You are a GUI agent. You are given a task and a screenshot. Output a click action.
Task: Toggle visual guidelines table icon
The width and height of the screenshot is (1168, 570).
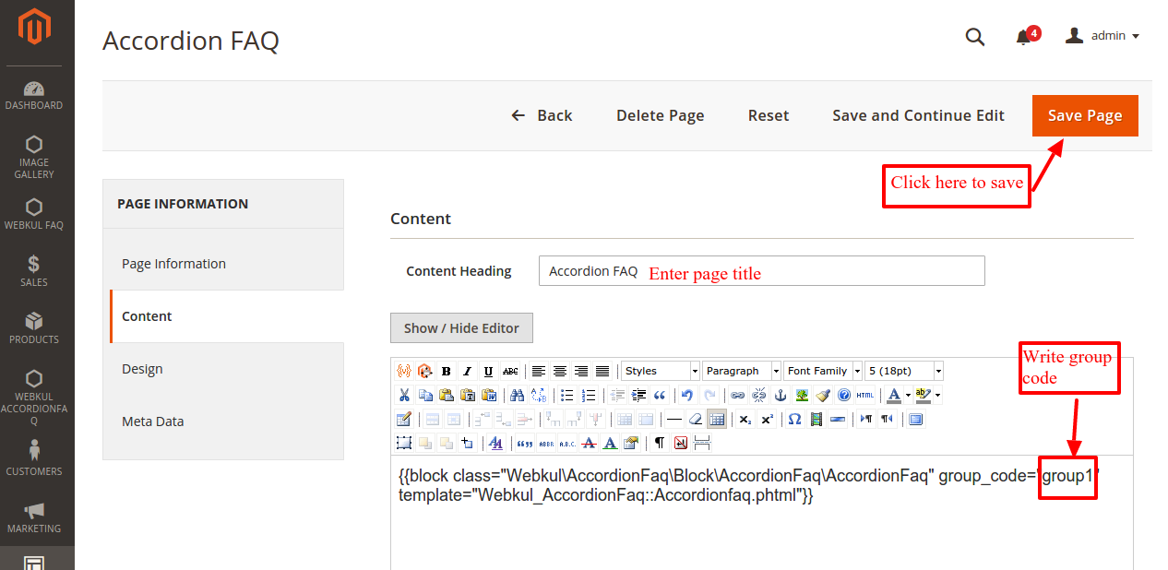click(x=716, y=419)
